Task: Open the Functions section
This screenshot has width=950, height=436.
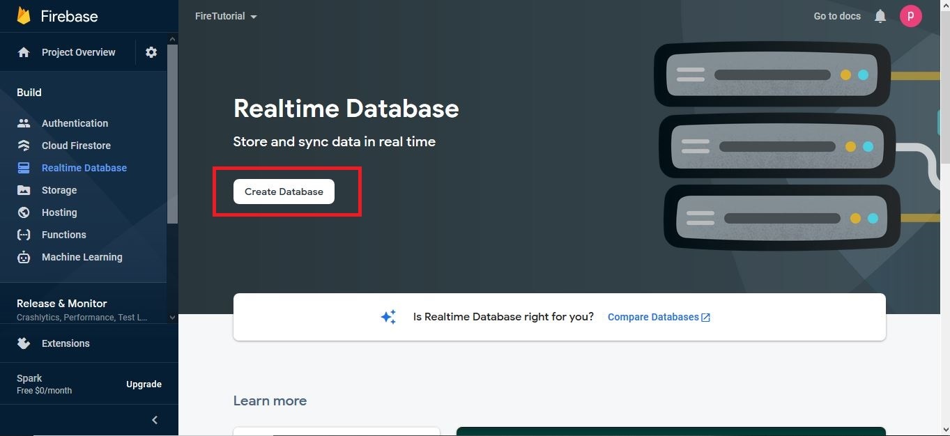Action: pos(24,234)
